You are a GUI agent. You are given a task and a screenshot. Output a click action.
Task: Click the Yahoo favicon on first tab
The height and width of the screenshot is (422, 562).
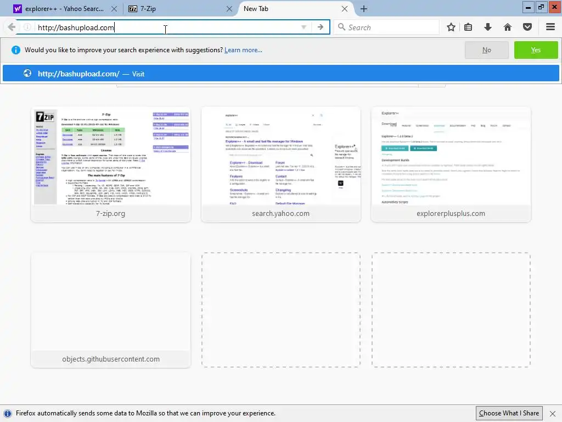pos(17,9)
